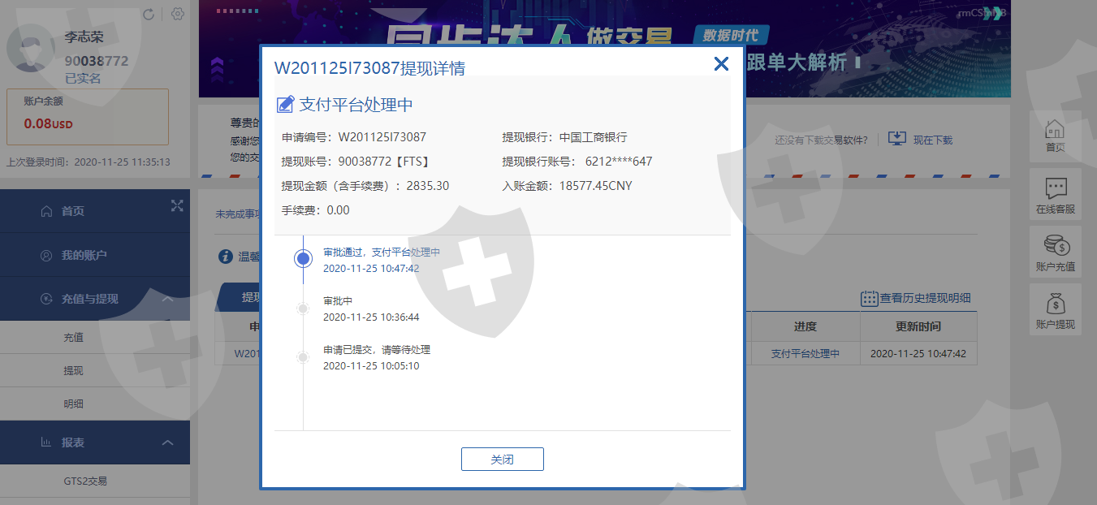This screenshot has height=505, width=1097.
Task: Click the 首页 sidebar home icon
Action: pos(46,211)
